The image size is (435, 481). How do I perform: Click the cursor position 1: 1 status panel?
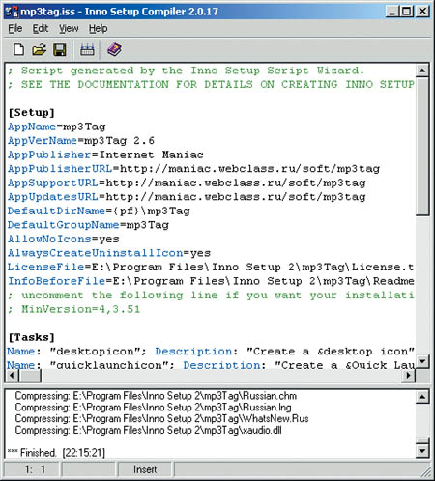[32, 469]
